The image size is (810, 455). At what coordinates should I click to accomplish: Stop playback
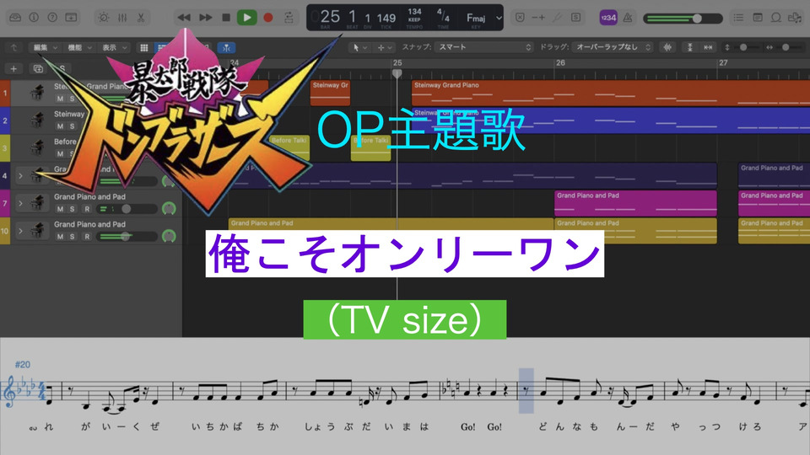(x=226, y=18)
